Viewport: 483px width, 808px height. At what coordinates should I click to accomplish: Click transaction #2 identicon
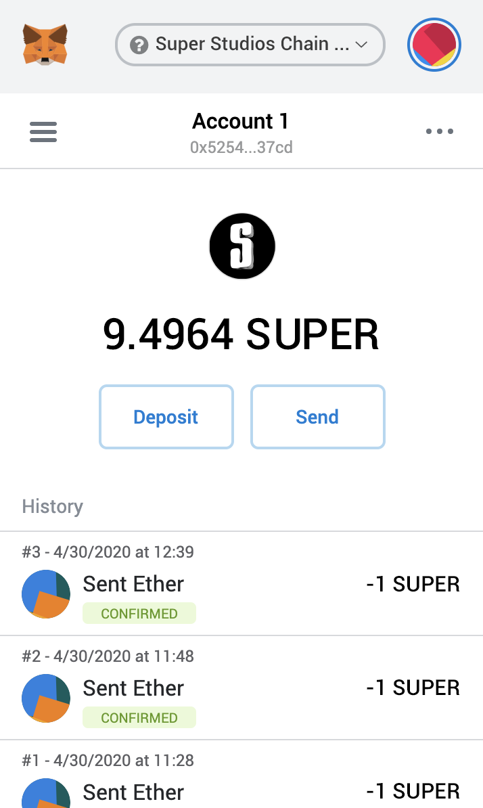(46, 698)
